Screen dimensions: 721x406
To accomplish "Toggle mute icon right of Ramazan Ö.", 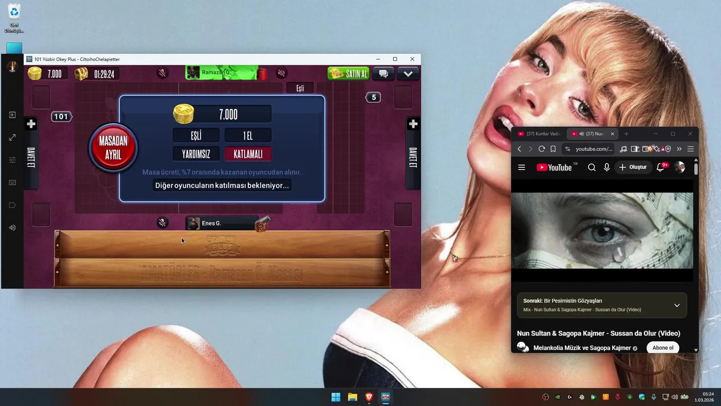I will (281, 73).
